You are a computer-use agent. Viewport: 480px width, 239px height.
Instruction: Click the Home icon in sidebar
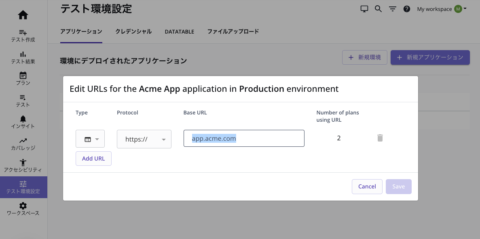click(x=23, y=15)
